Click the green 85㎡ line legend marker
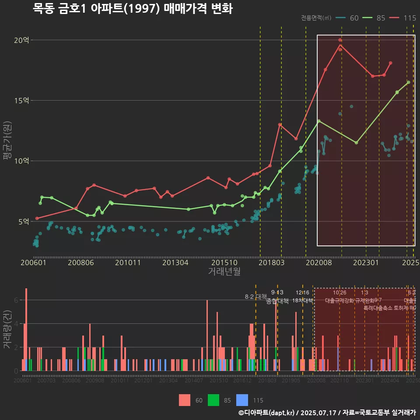 pos(367,18)
